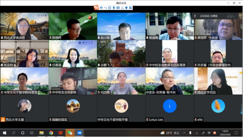Toggle punctuation mode in Sogou toolbar
The height and width of the screenshot is (137, 243).
tap(105, 8)
